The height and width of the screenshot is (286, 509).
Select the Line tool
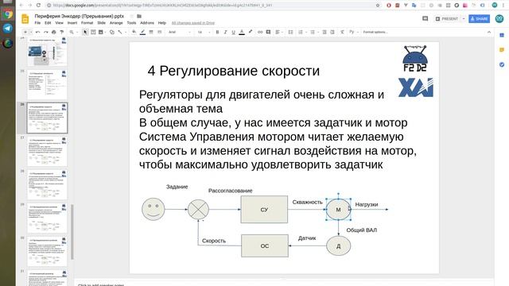[x=120, y=32]
